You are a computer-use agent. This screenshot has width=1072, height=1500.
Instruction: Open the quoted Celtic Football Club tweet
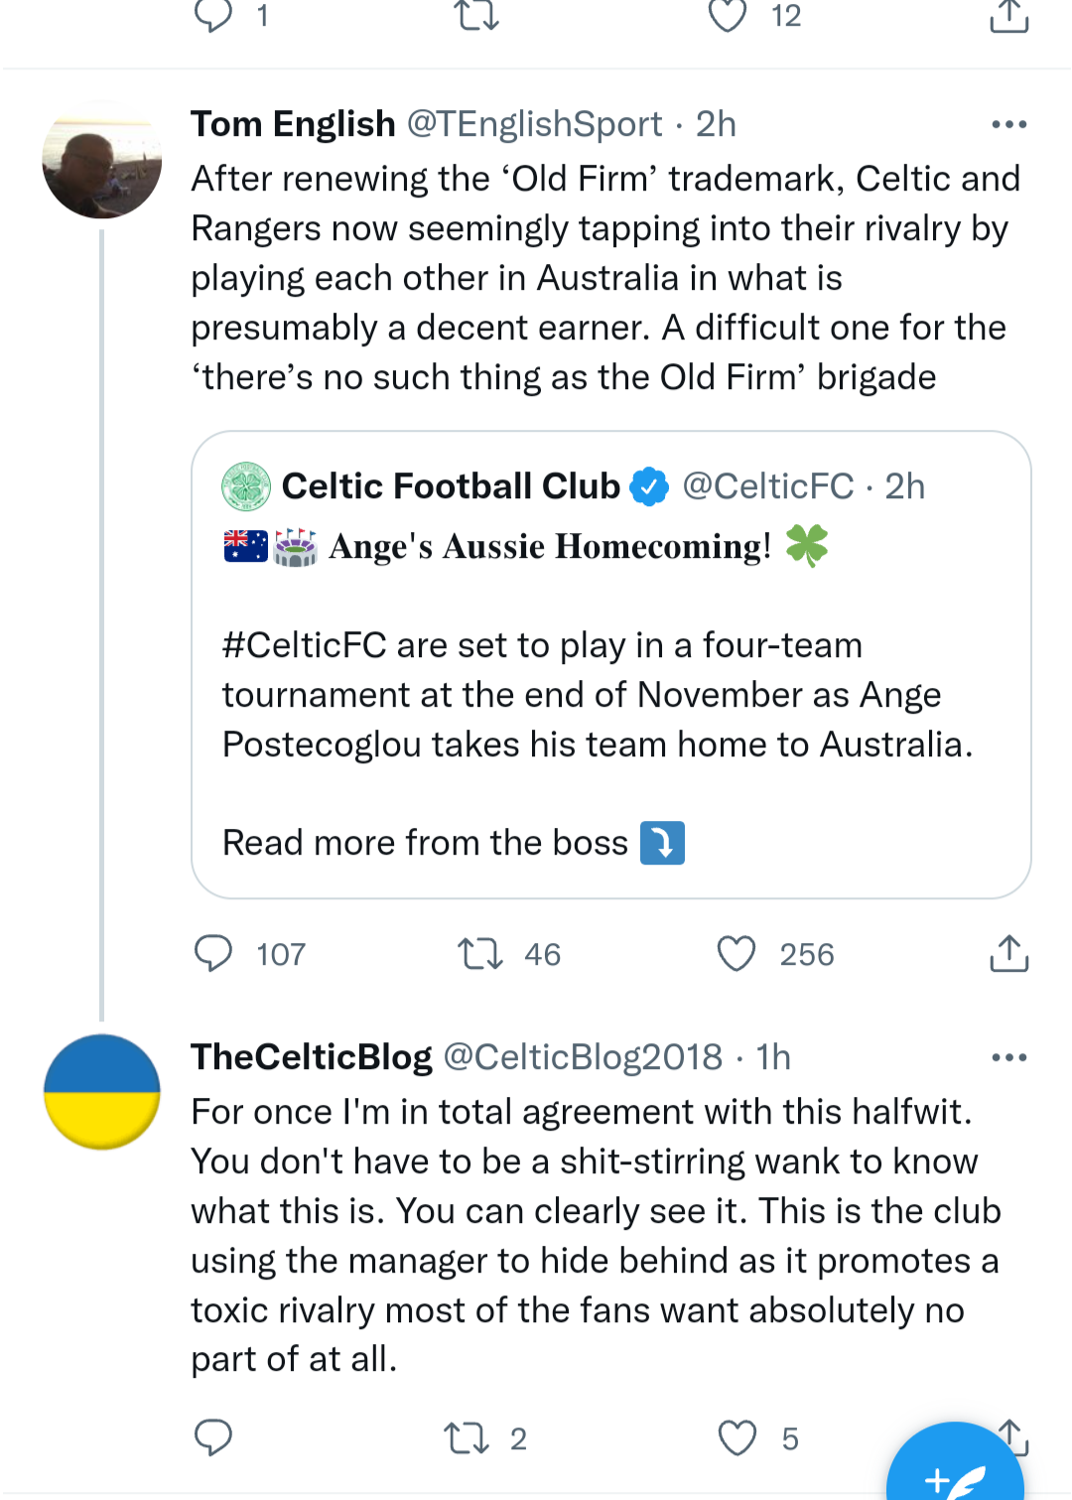coord(610,695)
